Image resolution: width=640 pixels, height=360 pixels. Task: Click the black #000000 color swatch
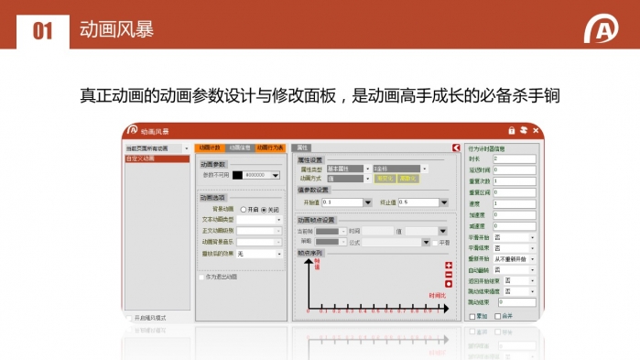point(237,175)
